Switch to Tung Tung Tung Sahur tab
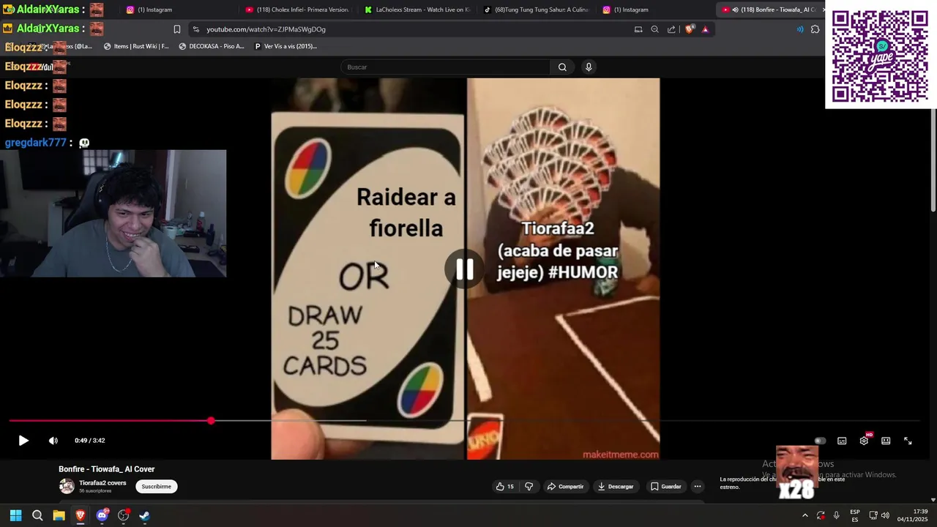937x527 pixels. [535, 10]
